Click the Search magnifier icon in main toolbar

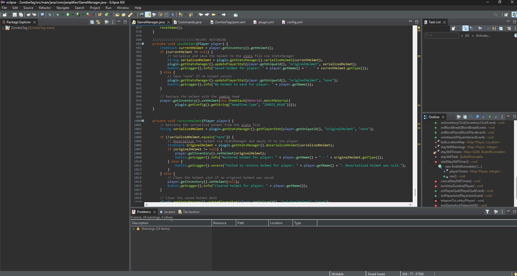tap(495, 15)
